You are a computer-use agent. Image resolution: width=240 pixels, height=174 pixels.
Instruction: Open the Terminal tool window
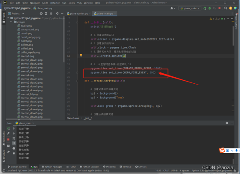pos(125,167)
